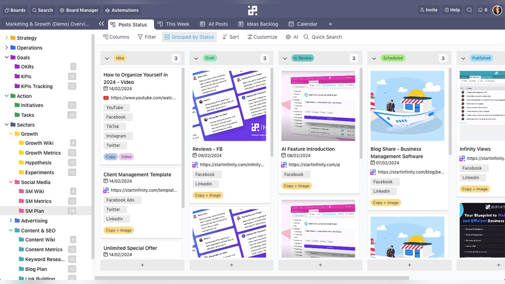Viewport: 505px width, 284px height.
Task: Collapse the Published column
Action: pyautogui.click(x=463, y=58)
